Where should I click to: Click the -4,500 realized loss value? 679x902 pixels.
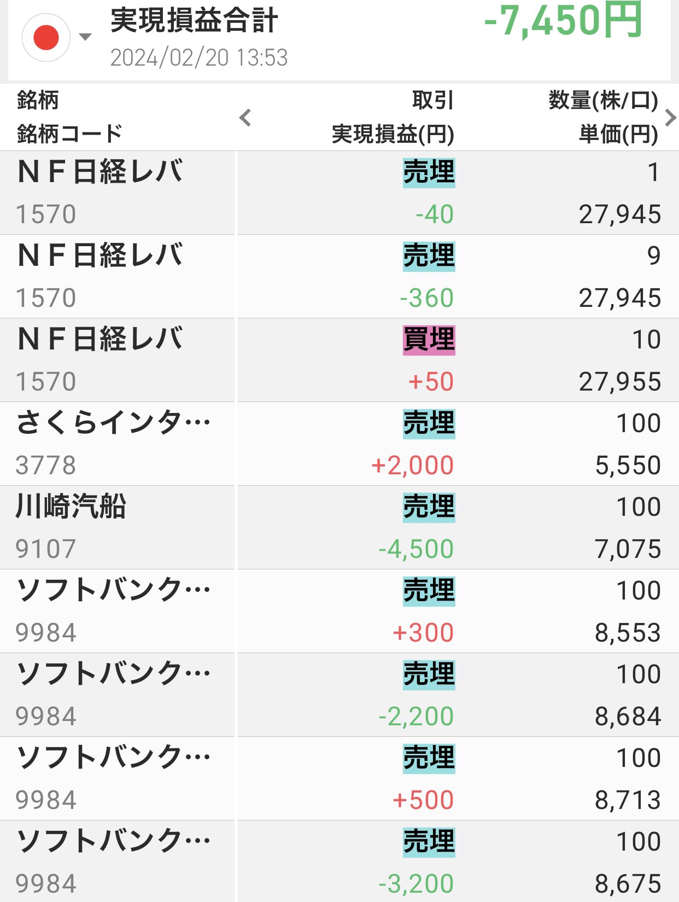[x=416, y=549]
